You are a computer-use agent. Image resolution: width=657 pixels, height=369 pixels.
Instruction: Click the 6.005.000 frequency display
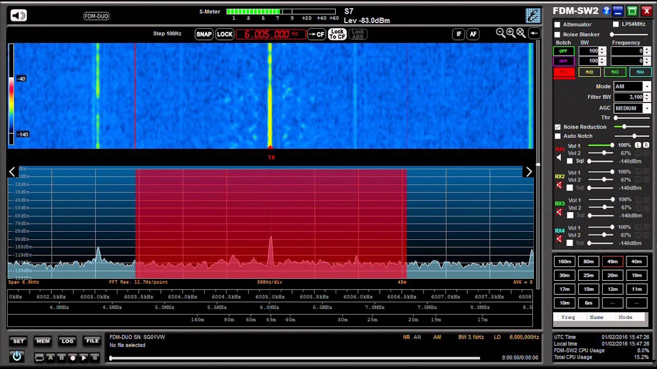click(x=271, y=34)
